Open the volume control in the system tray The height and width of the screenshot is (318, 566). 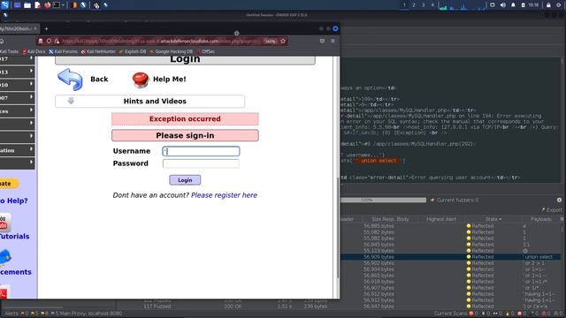[503, 5]
